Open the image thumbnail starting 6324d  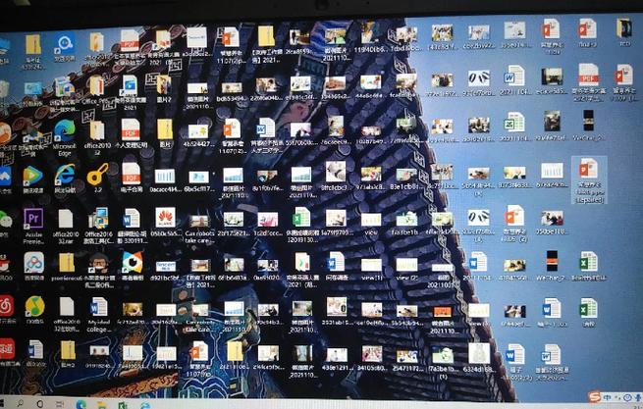coord(479,354)
